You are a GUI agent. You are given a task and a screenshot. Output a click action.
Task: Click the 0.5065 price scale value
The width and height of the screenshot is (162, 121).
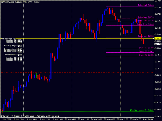tap(158, 109)
